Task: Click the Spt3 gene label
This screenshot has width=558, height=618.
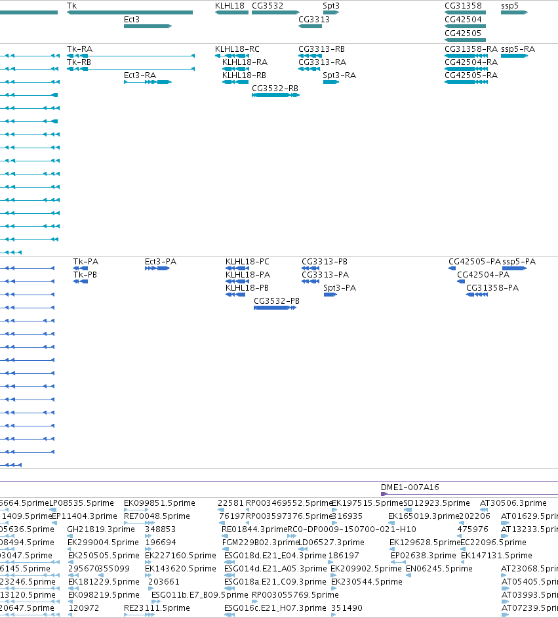Action: 330,5
